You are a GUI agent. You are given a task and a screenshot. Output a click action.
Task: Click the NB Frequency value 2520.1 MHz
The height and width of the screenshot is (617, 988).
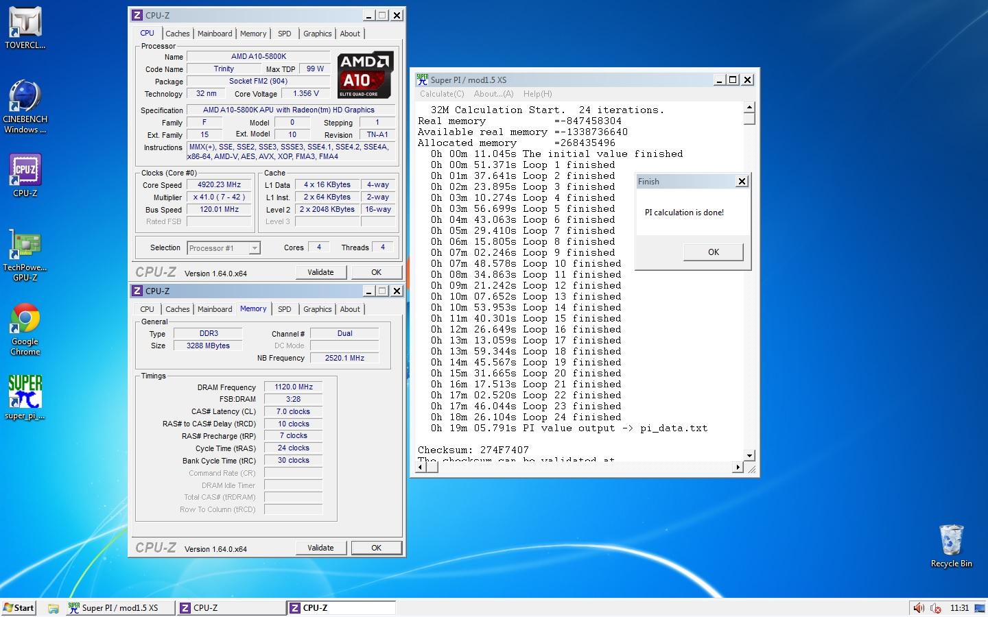344,358
